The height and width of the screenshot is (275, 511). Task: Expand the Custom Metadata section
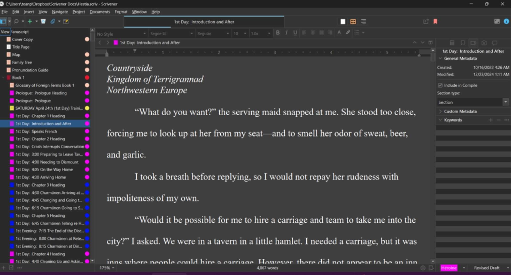(x=440, y=112)
